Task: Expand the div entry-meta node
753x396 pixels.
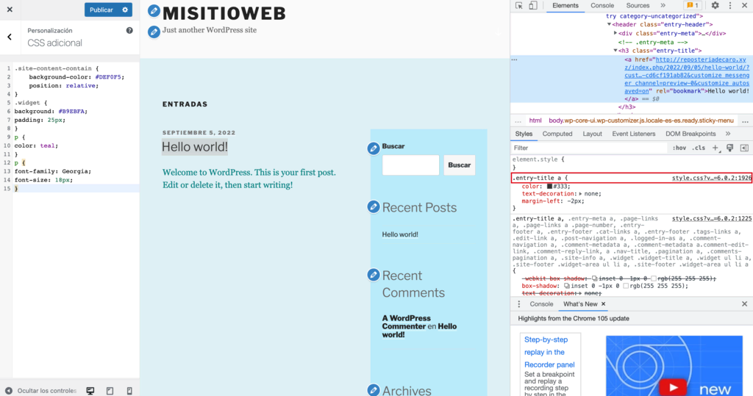Action: (x=615, y=33)
